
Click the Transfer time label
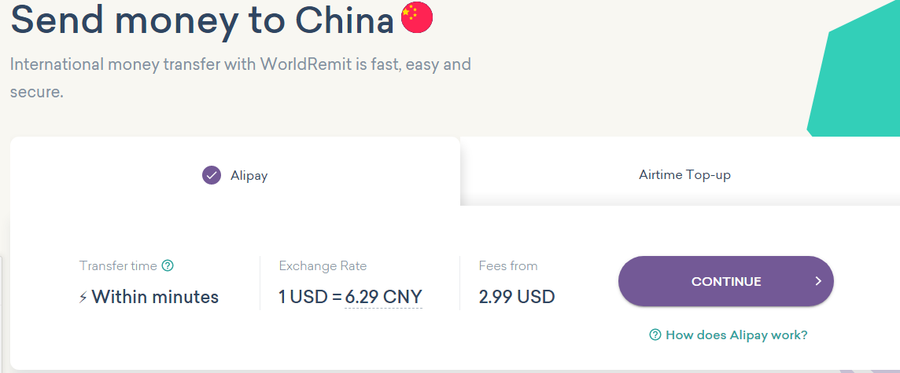point(118,266)
